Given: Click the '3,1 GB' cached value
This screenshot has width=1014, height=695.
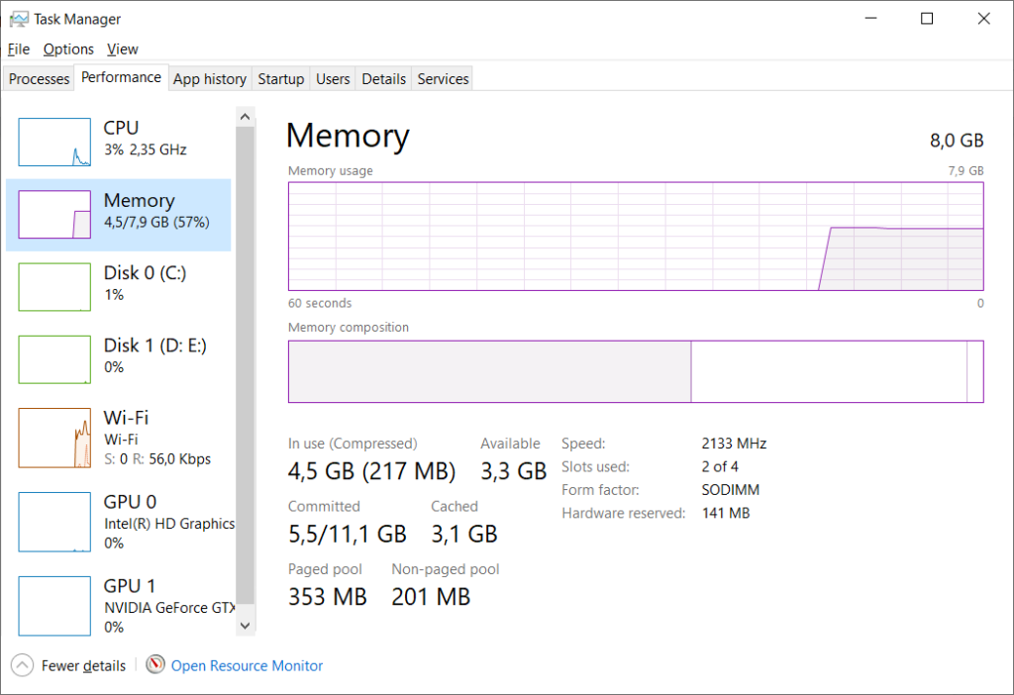Looking at the screenshot, I should tap(464, 534).
